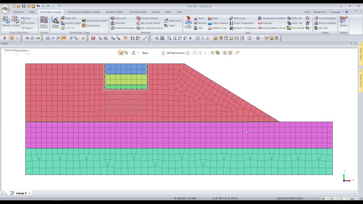Switch to the Result tab
The height and width of the screenshot is (204, 363).
point(168,12)
